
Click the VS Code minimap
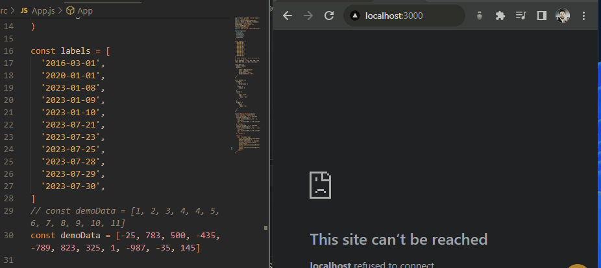point(247,84)
